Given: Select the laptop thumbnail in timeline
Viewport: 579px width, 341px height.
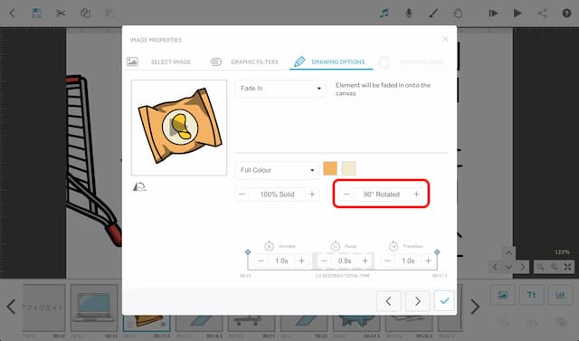Looking at the screenshot, I should click(x=94, y=308).
